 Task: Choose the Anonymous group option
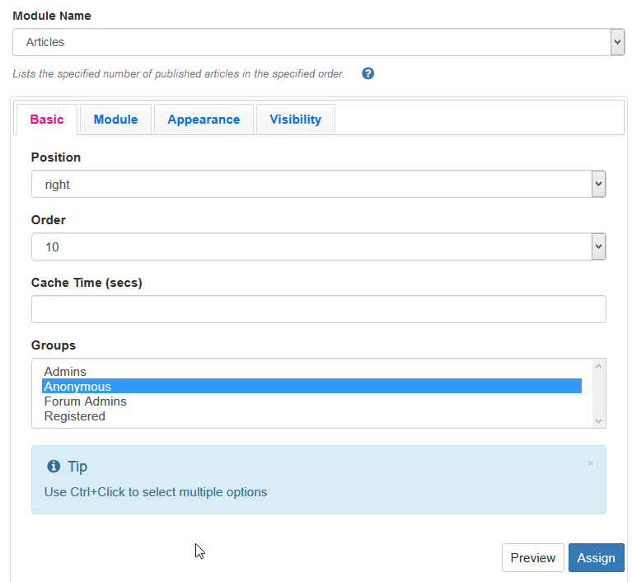pyautogui.click(x=77, y=387)
